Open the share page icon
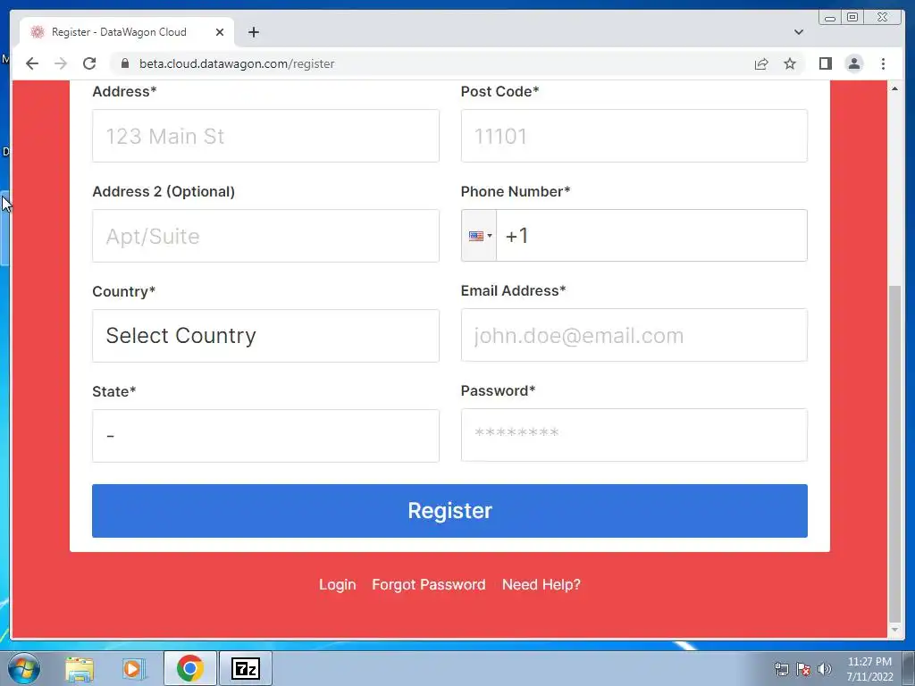The height and width of the screenshot is (686, 915). [761, 63]
